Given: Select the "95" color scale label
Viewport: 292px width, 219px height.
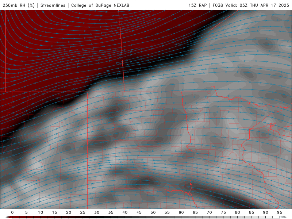Looking at the screenshot, I should point(280,212).
